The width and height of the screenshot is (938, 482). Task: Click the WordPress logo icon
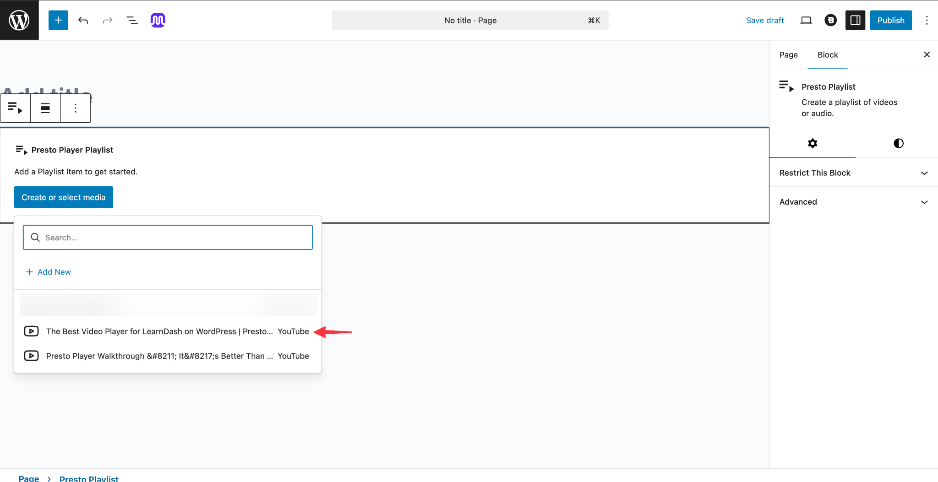19,20
